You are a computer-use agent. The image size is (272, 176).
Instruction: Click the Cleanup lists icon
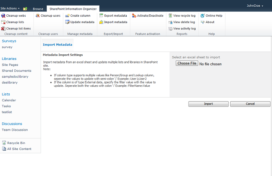(x=3, y=22)
